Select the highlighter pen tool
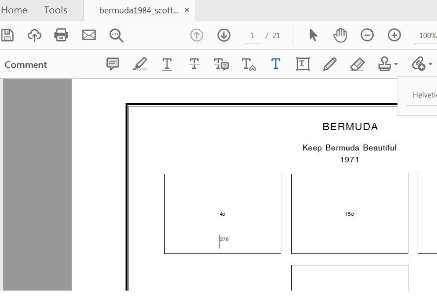The image size is (437, 297). pos(140,64)
